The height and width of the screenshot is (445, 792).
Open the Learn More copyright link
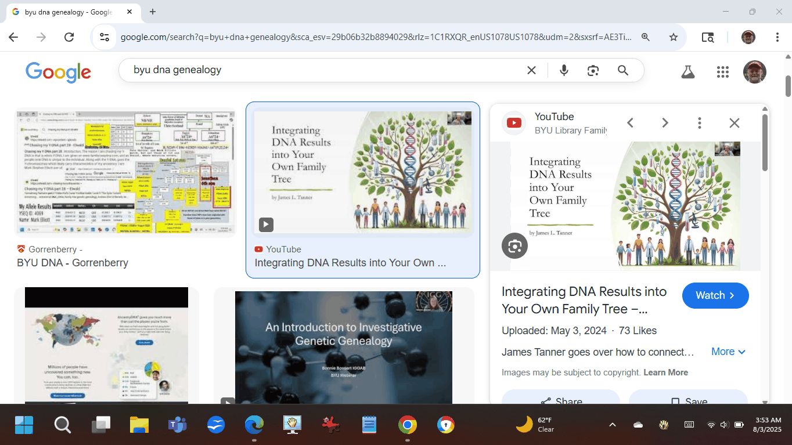[665, 372]
